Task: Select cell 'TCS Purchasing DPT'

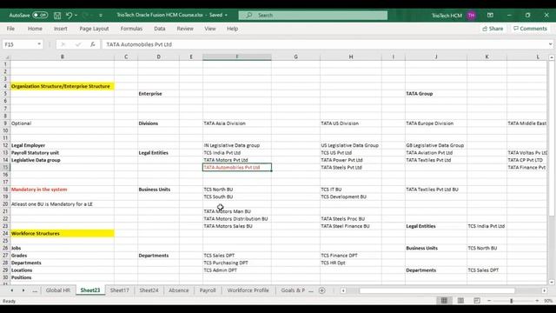Action: 237,263
